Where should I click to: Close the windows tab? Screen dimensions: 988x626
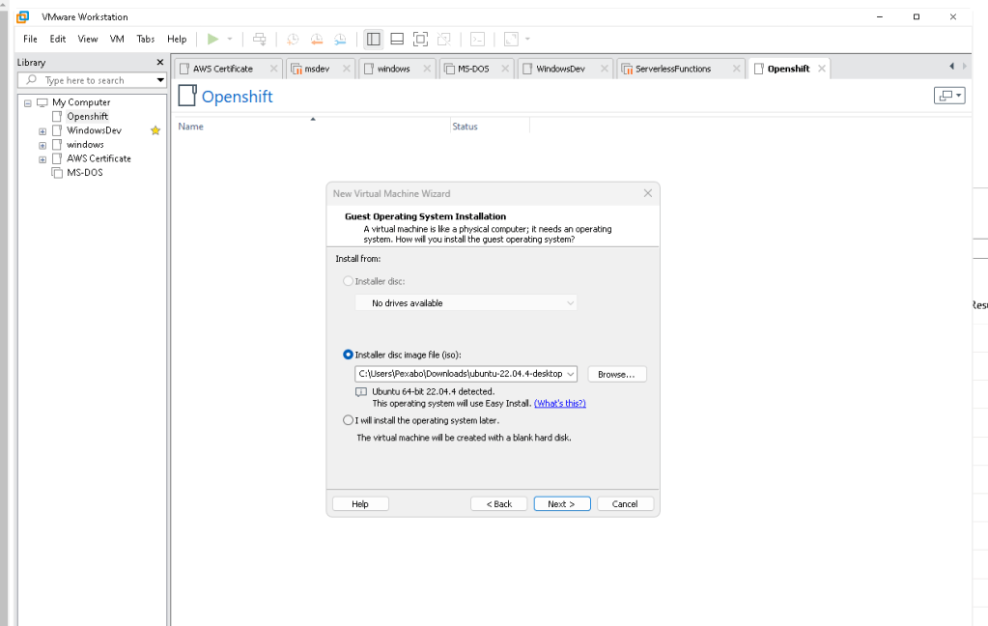[x=427, y=69]
